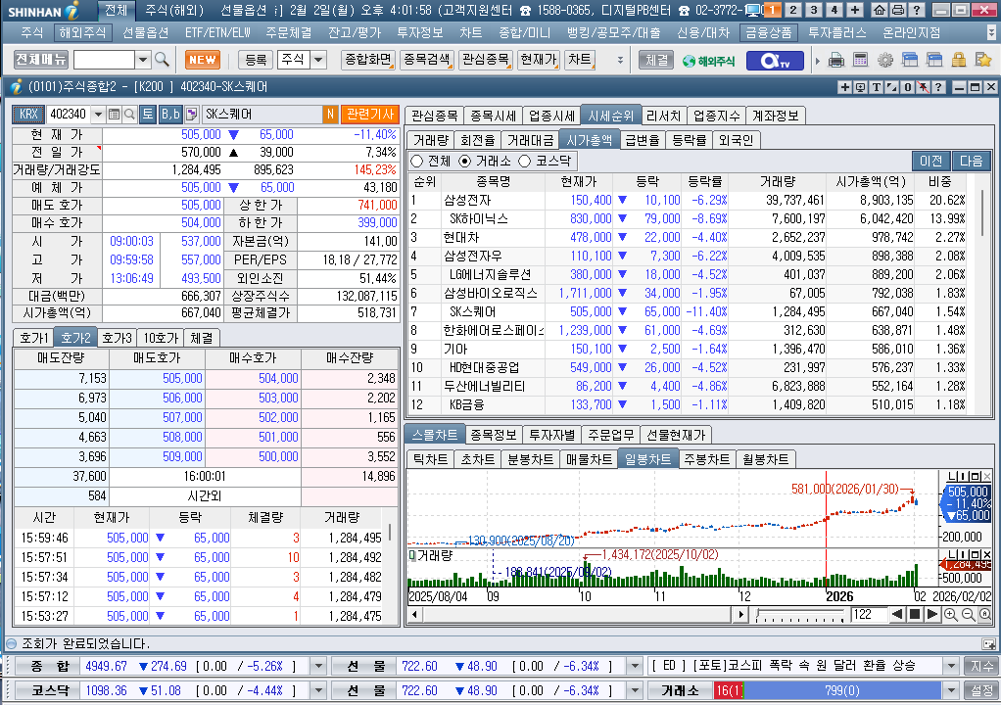
Task: Open dropdown next to 종합 index ticker
Action: [318, 666]
